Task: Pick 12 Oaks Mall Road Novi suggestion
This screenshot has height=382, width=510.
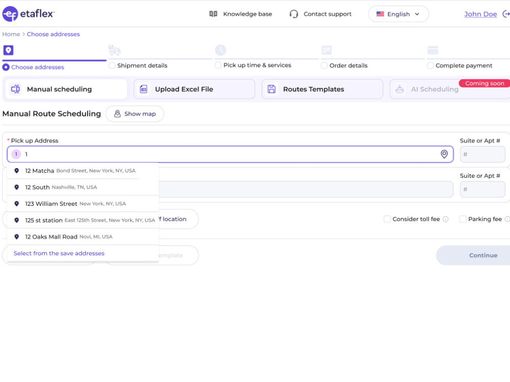Action: [x=83, y=237]
